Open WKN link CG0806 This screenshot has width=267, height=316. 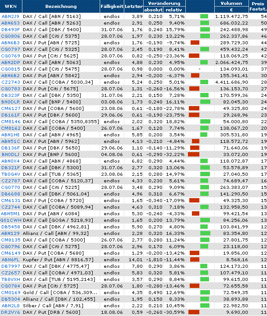[11, 36]
